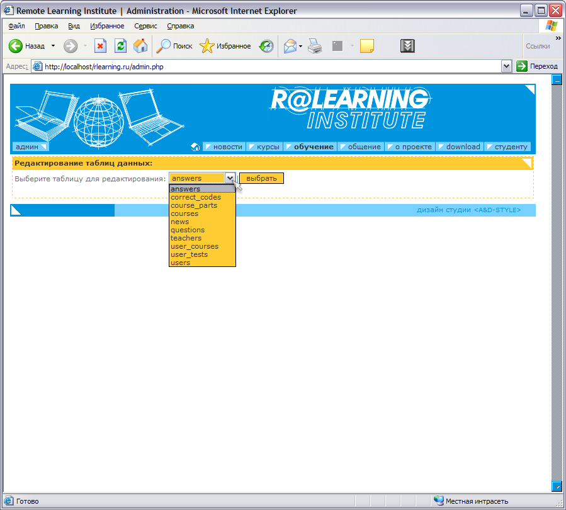This screenshot has height=510, width=566.
Task: Select 'answers' in the dropdown list
Action: coord(202,189)
